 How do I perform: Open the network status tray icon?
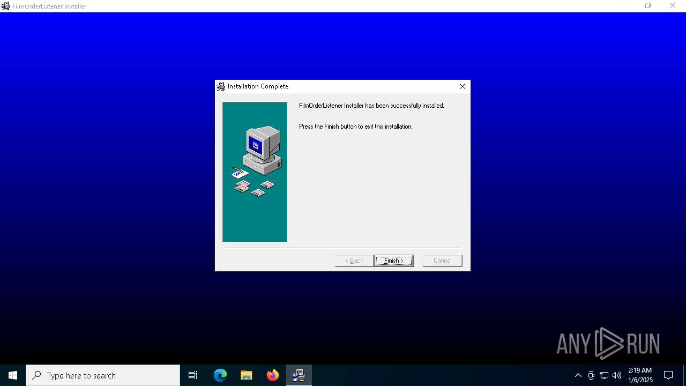(604, 375)
